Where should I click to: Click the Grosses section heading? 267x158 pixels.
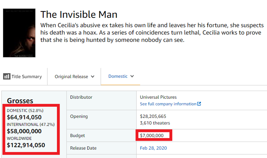click(20, 101)
